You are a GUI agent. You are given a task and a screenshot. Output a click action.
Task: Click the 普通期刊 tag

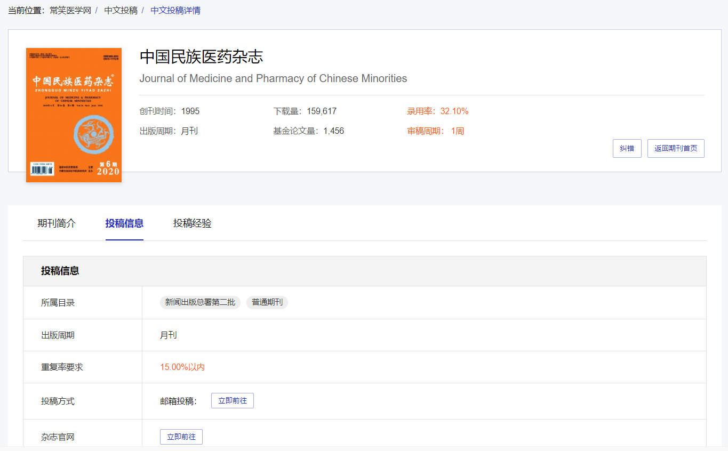coord(267,303)
